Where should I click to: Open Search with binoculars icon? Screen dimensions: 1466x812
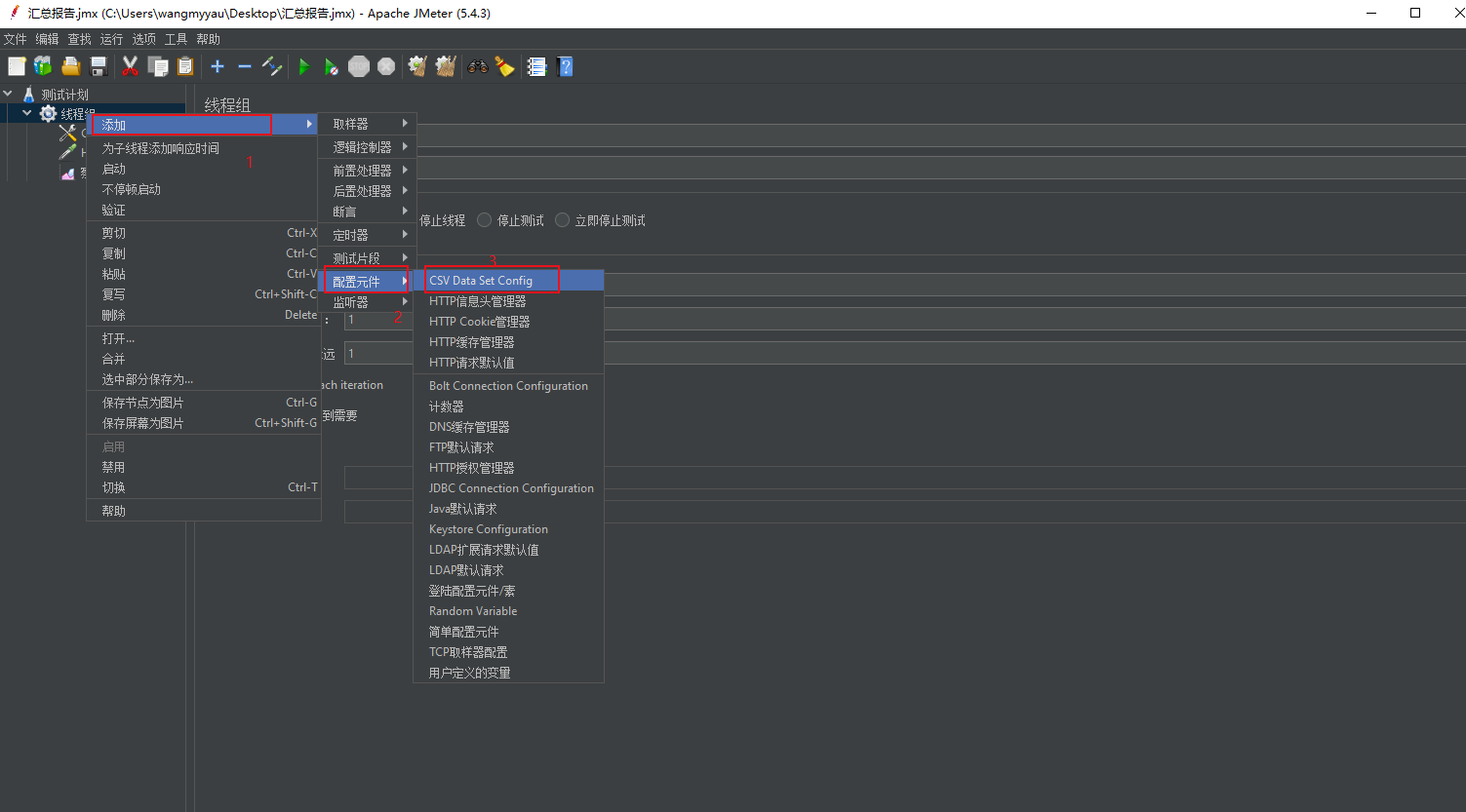pyautogui.click(x=478, y=66)
